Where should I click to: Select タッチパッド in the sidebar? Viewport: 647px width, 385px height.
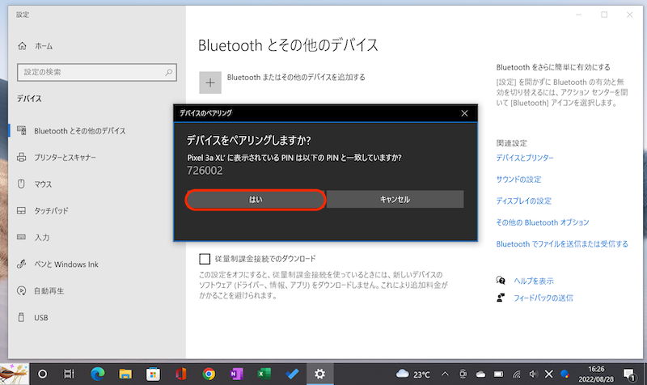[51, 210]
